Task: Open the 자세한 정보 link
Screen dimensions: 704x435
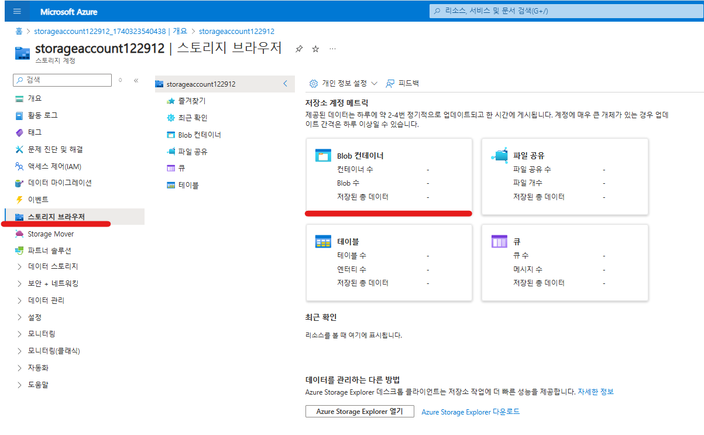Action: coord(596,392)
